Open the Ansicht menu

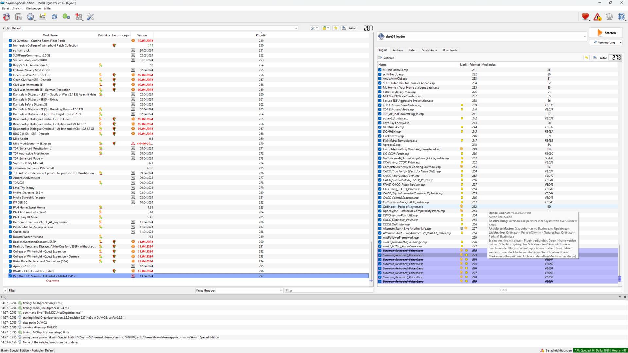click(x=17, y=8)
